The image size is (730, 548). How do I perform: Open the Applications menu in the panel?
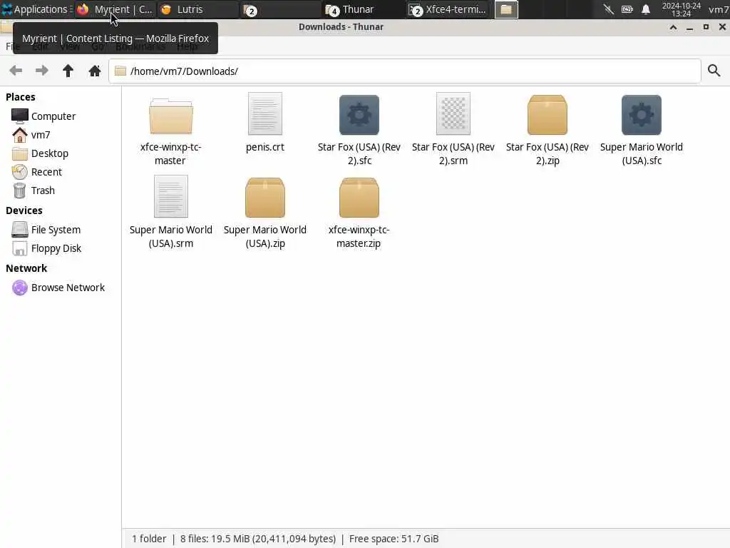click(36, 9)
